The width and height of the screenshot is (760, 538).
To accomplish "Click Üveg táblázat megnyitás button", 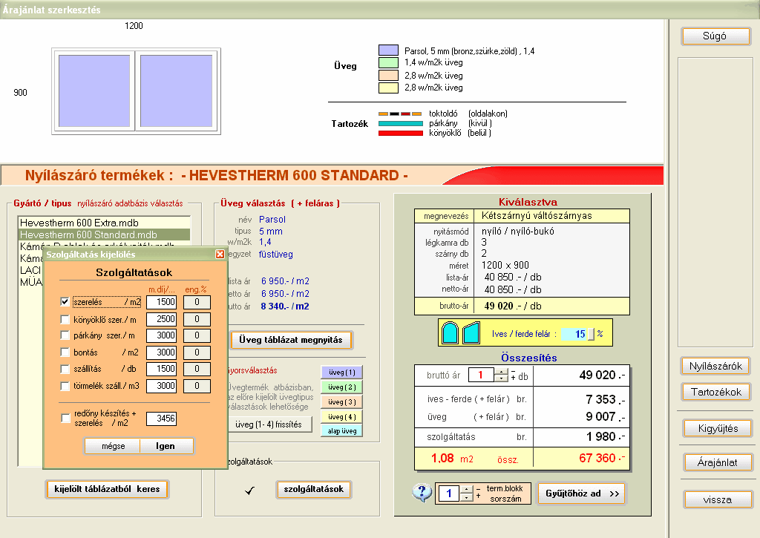I will click(291, 340).
